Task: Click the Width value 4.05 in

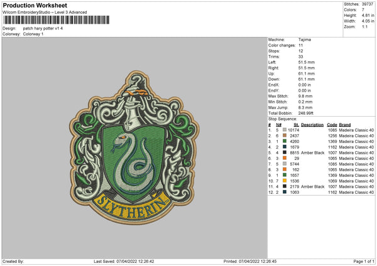Action: tap(368, 21)
